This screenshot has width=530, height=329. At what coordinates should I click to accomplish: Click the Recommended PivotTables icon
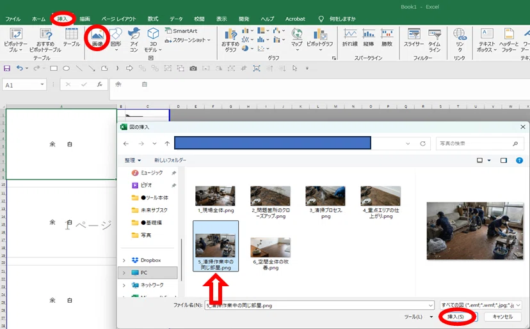coord(45,34)
